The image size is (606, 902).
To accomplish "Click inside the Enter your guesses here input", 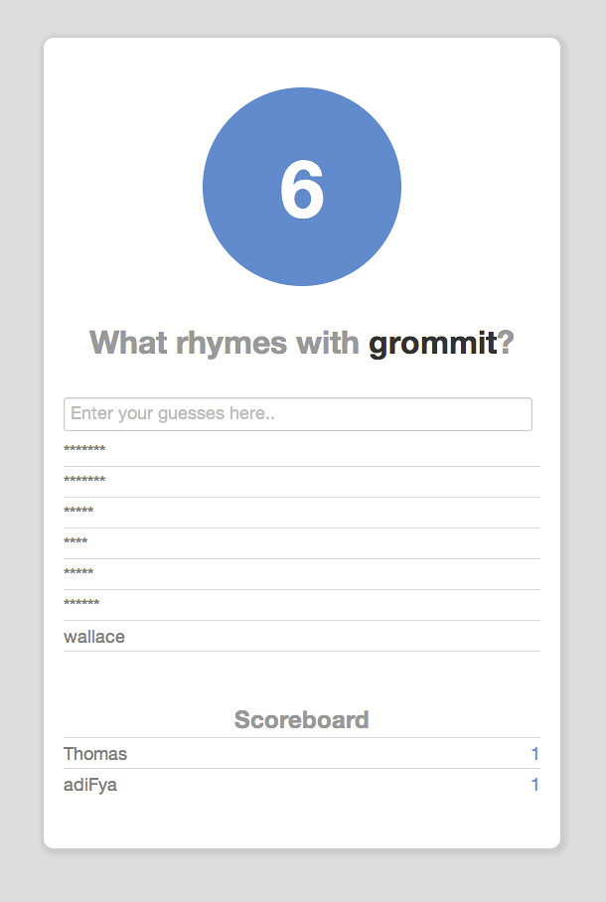I will click(x=298, y=413).
